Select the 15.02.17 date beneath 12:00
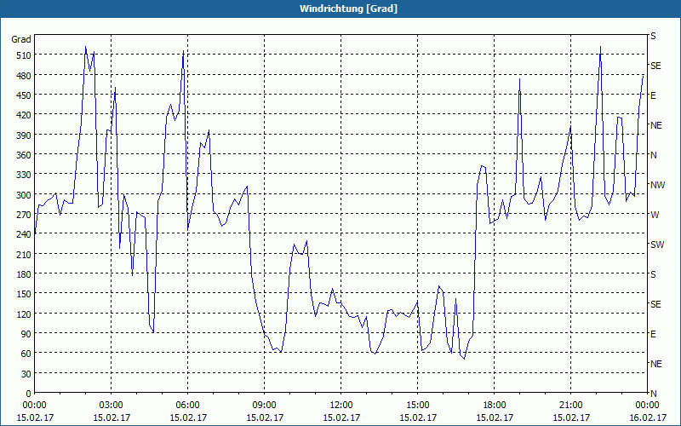Screen dimensions: 681x426 (x=341, y=417)
